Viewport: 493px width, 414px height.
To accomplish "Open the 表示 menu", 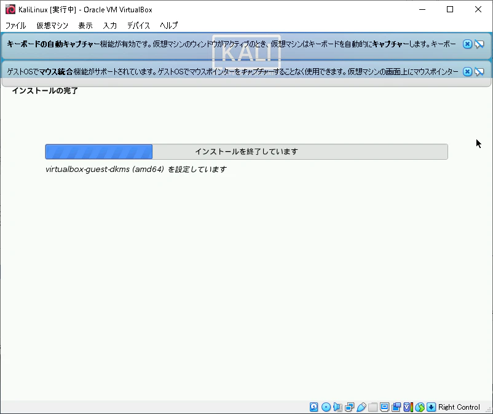I will pos(85,25).
